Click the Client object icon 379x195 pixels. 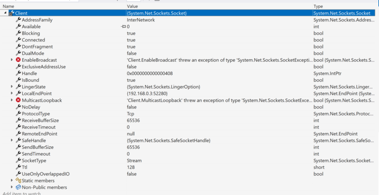[x=12, y=13]
